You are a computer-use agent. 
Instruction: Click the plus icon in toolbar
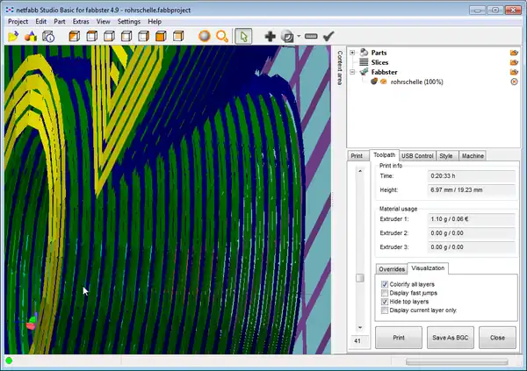point(271,36)
